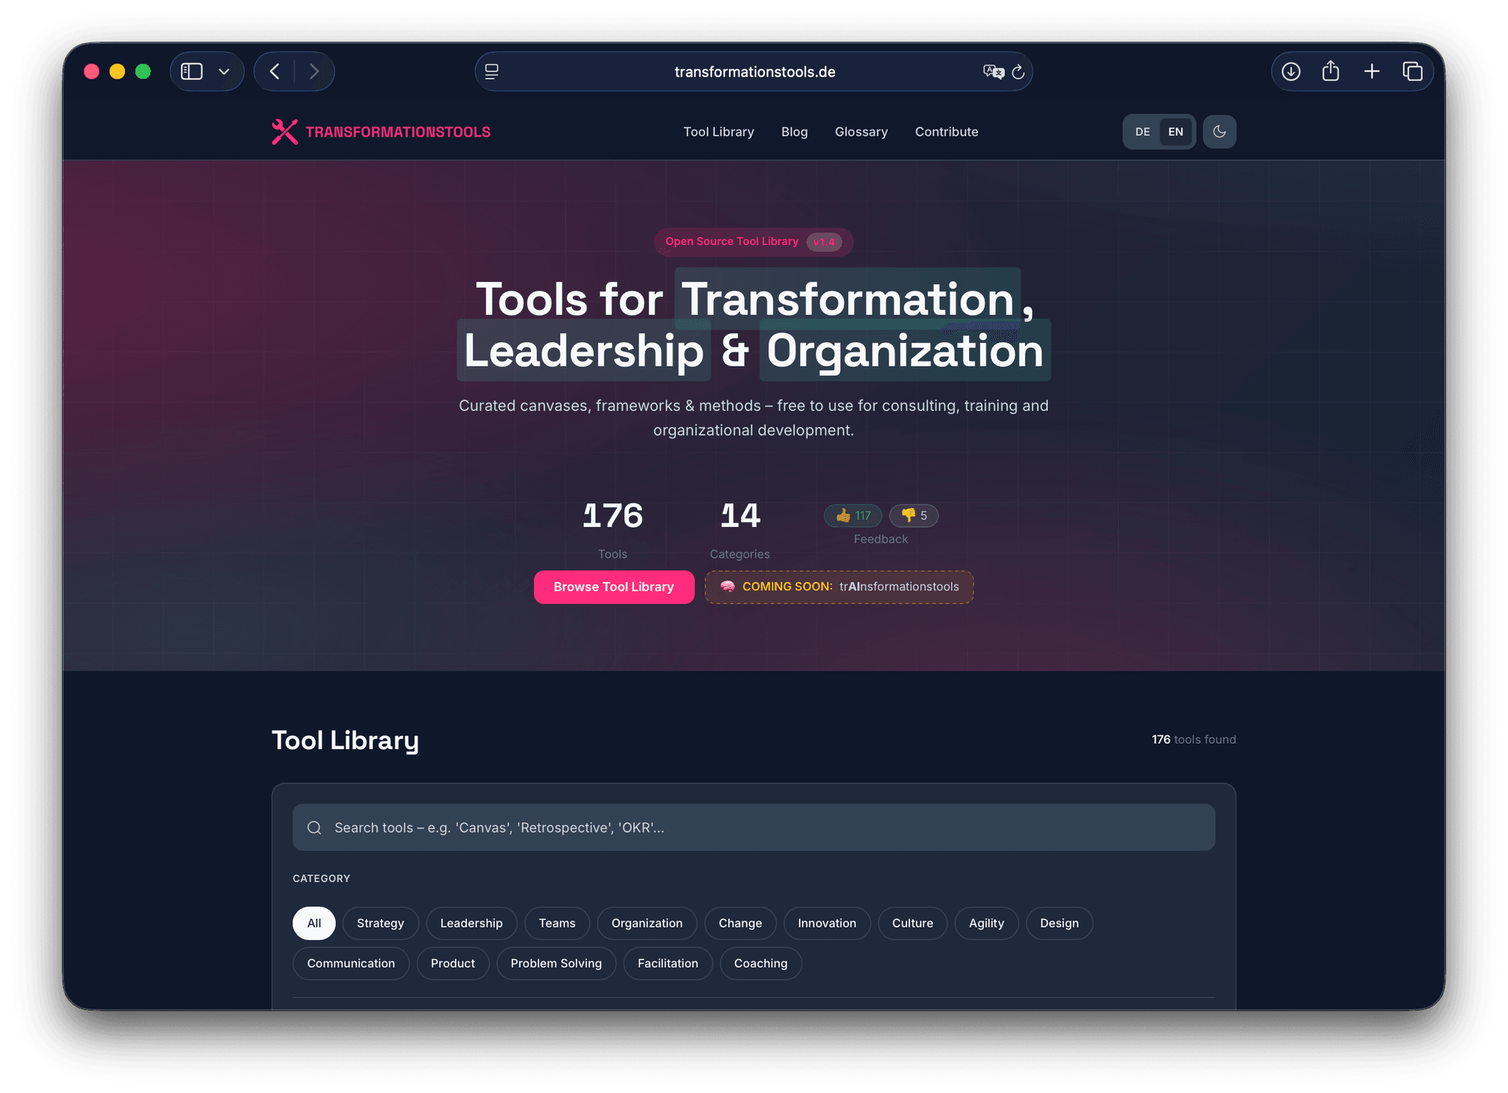This screenshot has width=1508, height=1093.
Task: Filter by Coaching category
Action: click(761, 963)
